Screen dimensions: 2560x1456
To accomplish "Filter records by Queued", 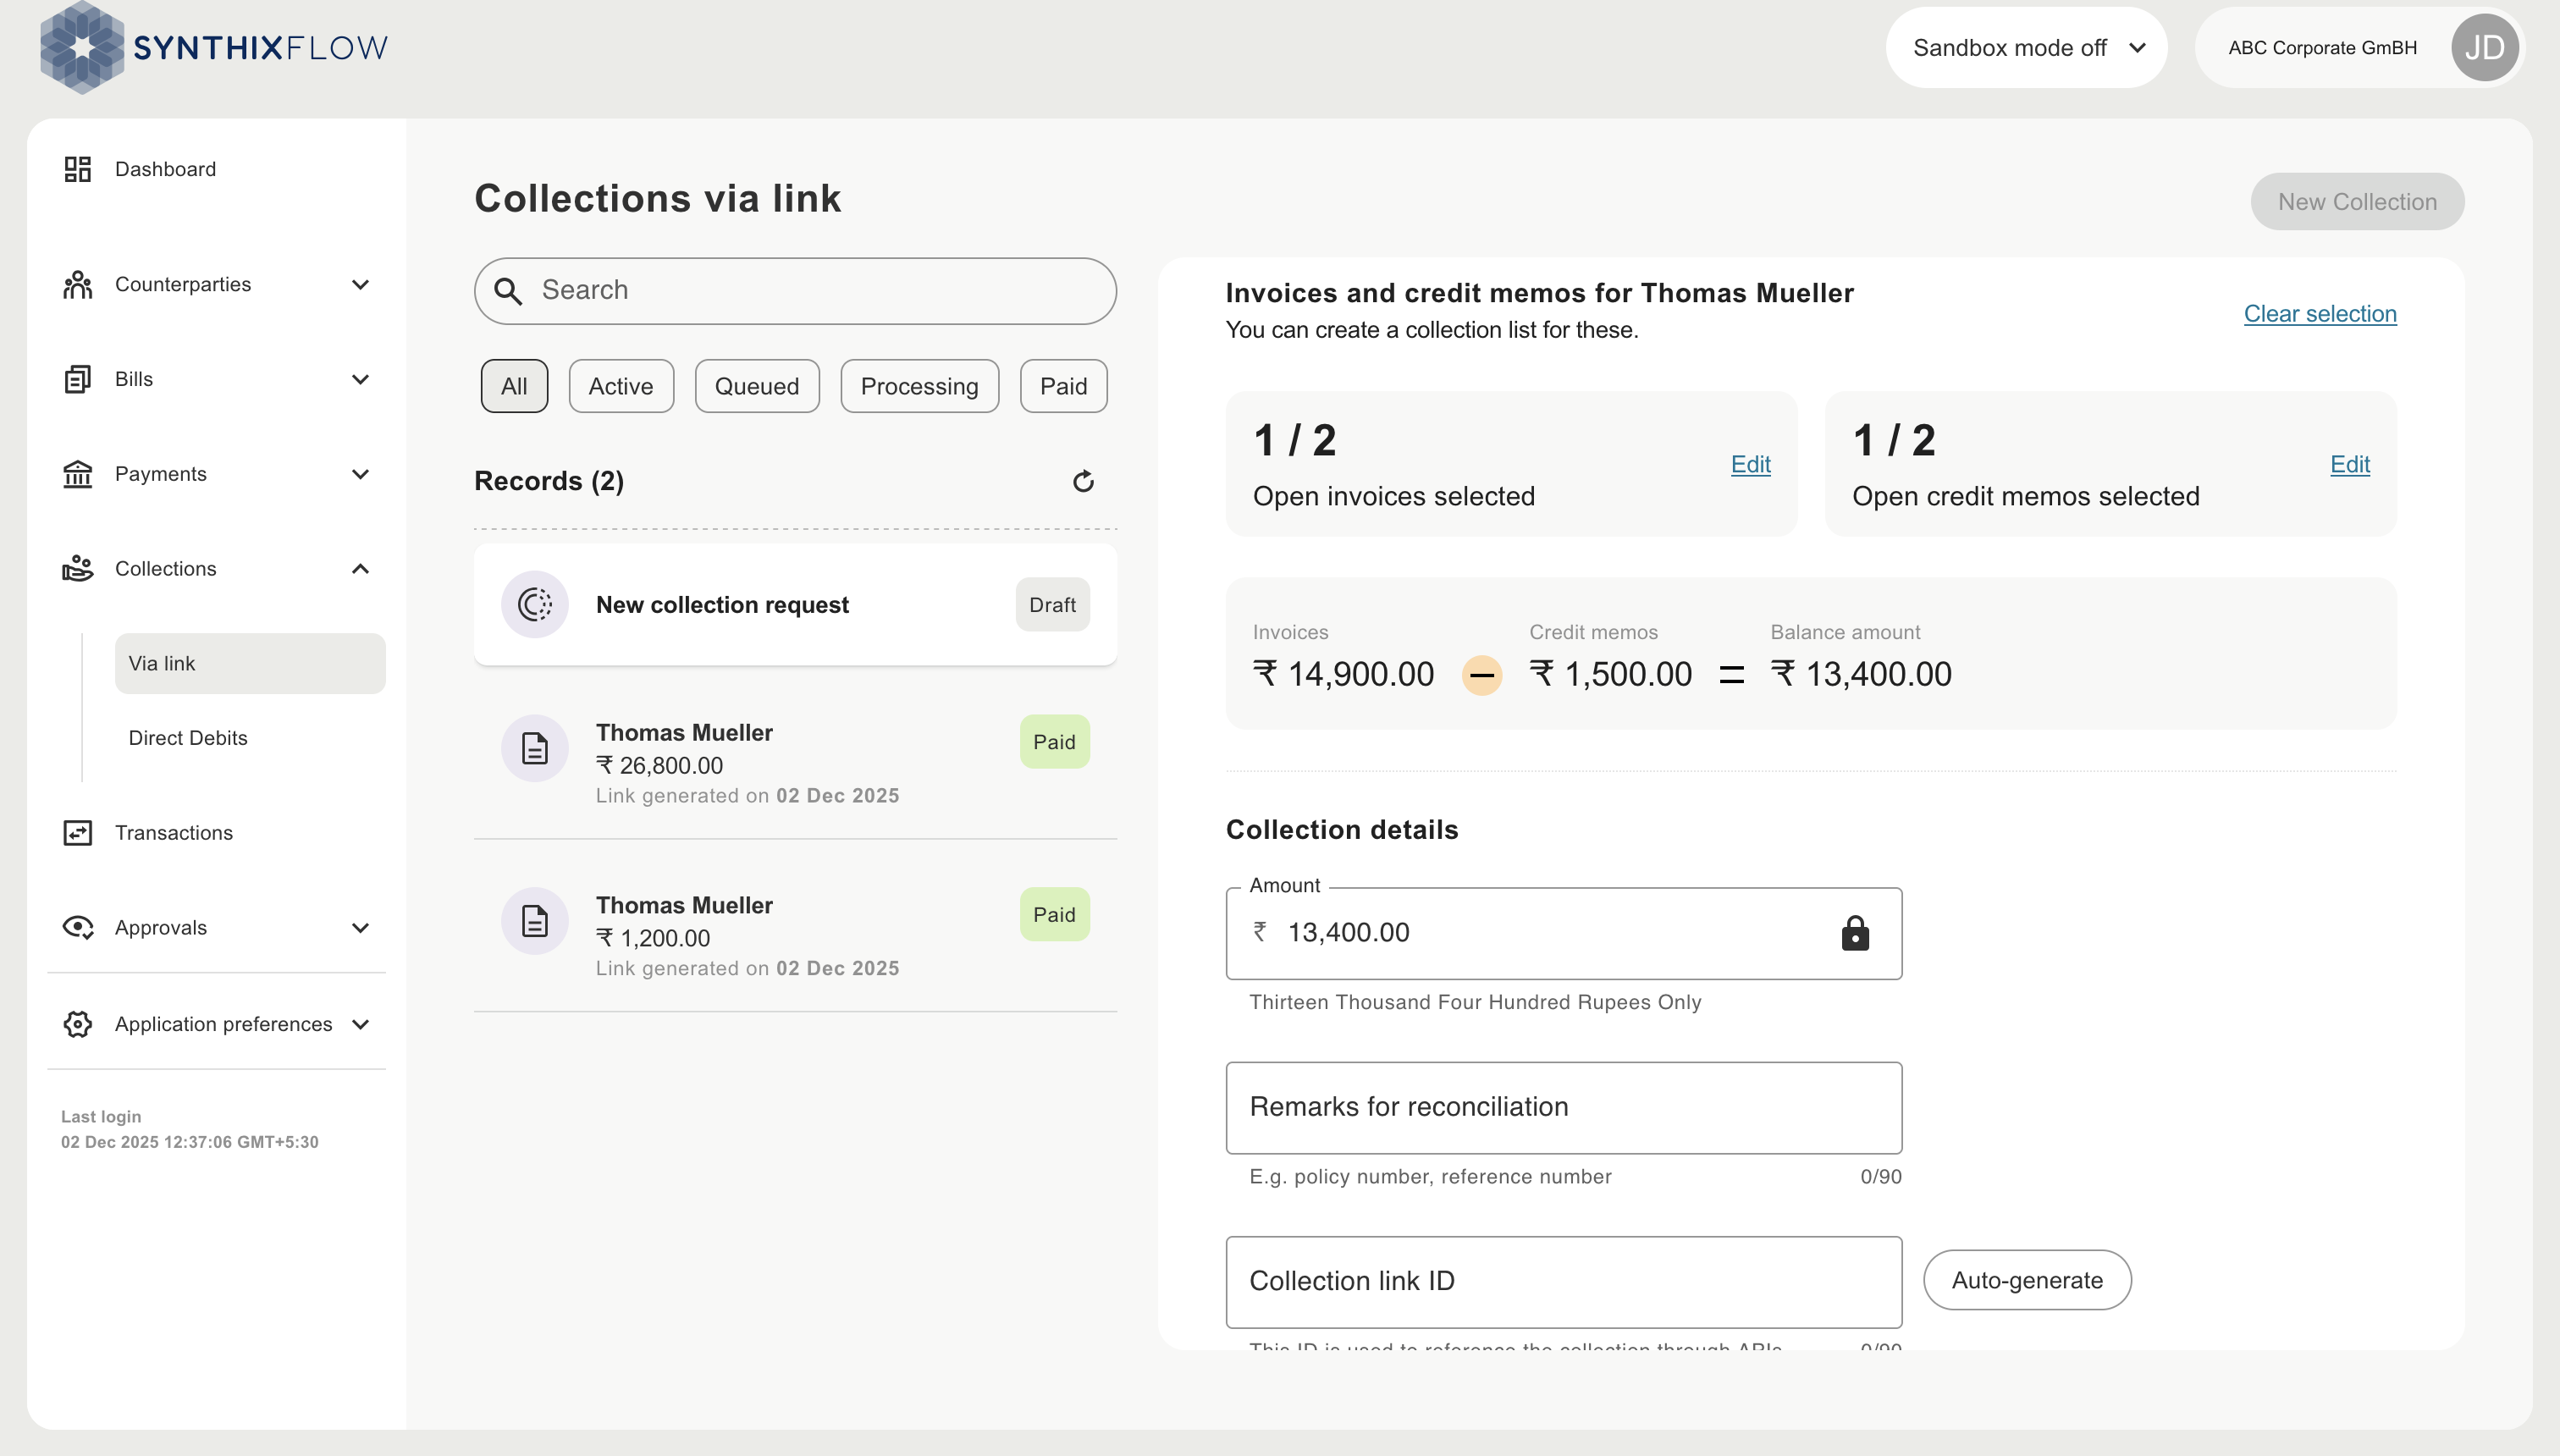I will pyautogui.click(x=757, y=386).
